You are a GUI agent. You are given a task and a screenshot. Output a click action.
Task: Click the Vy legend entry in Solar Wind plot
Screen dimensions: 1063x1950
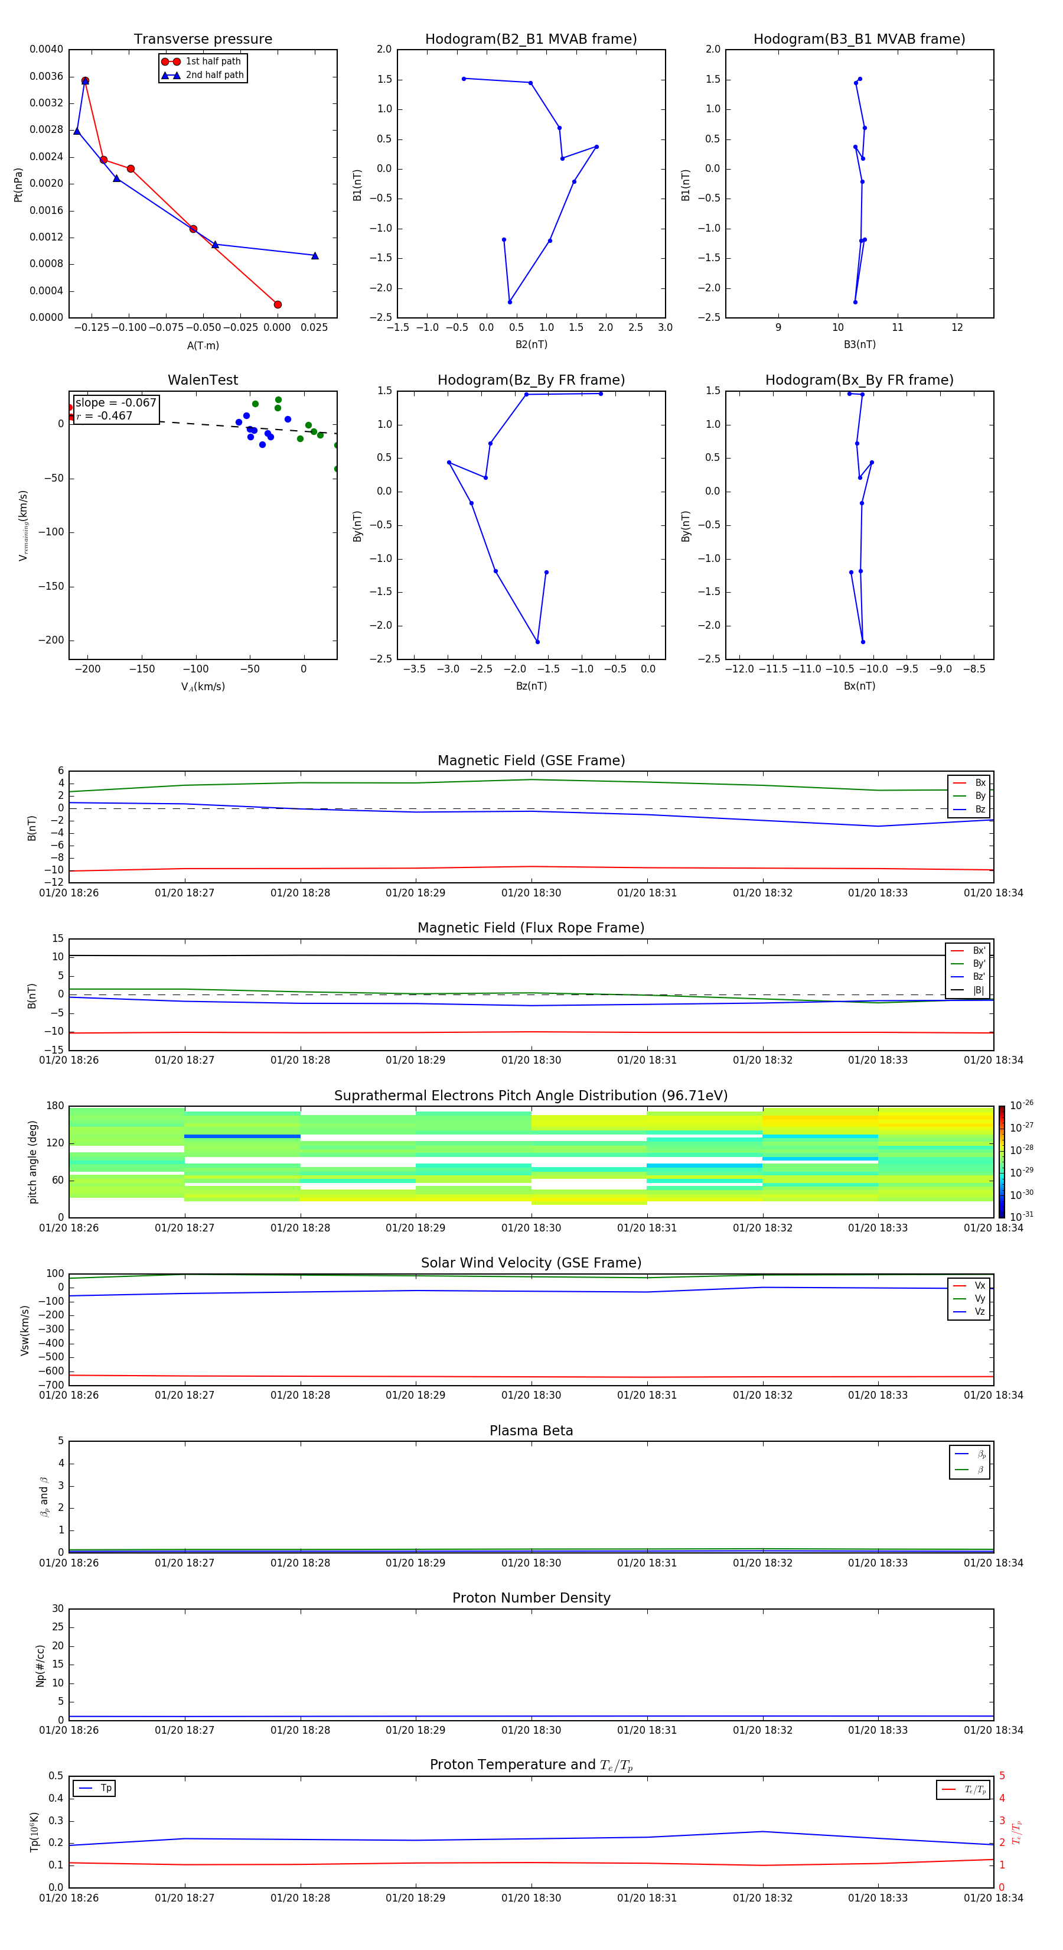tap(969, 1299)
